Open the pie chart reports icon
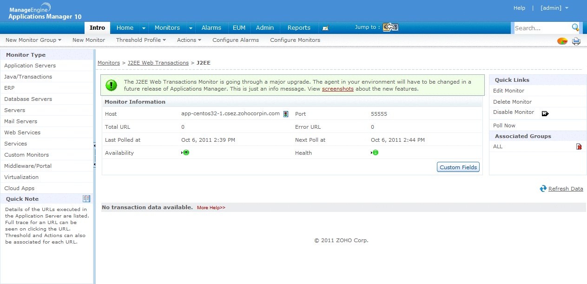This screenshot has height=284, width=587. 562,41
